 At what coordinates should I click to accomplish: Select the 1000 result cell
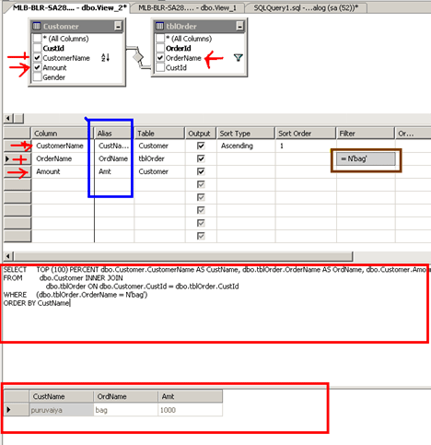click(191, 410)
